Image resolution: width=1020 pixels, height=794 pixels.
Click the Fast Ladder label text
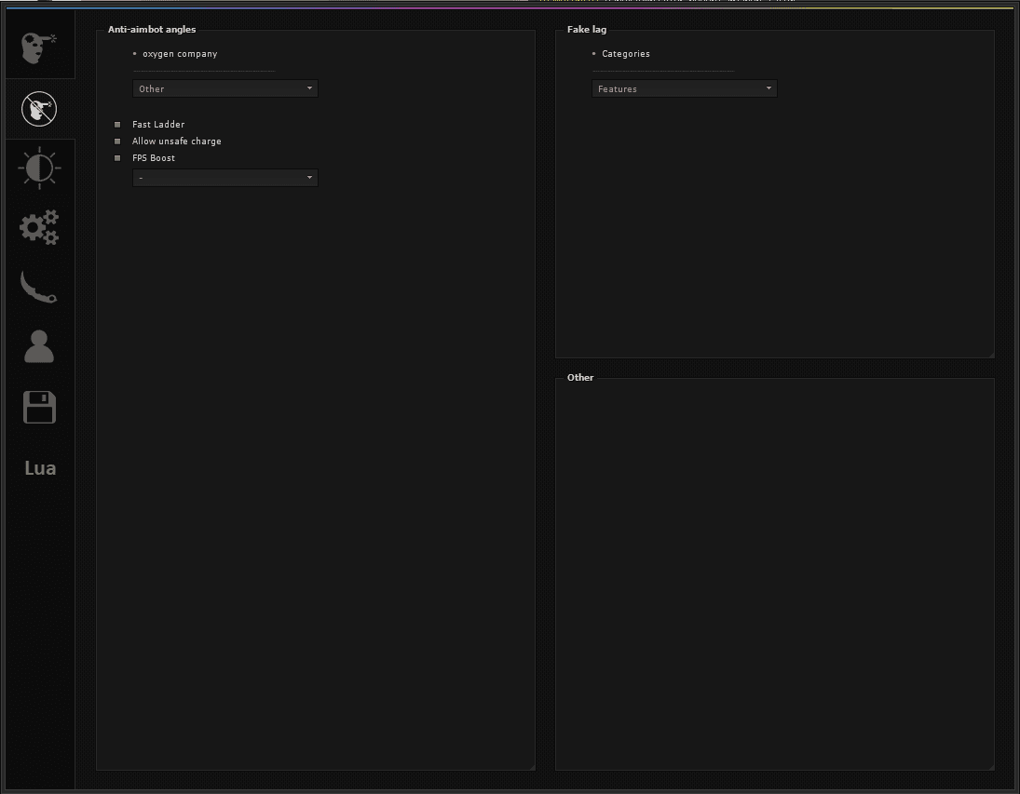pos(158,124)
